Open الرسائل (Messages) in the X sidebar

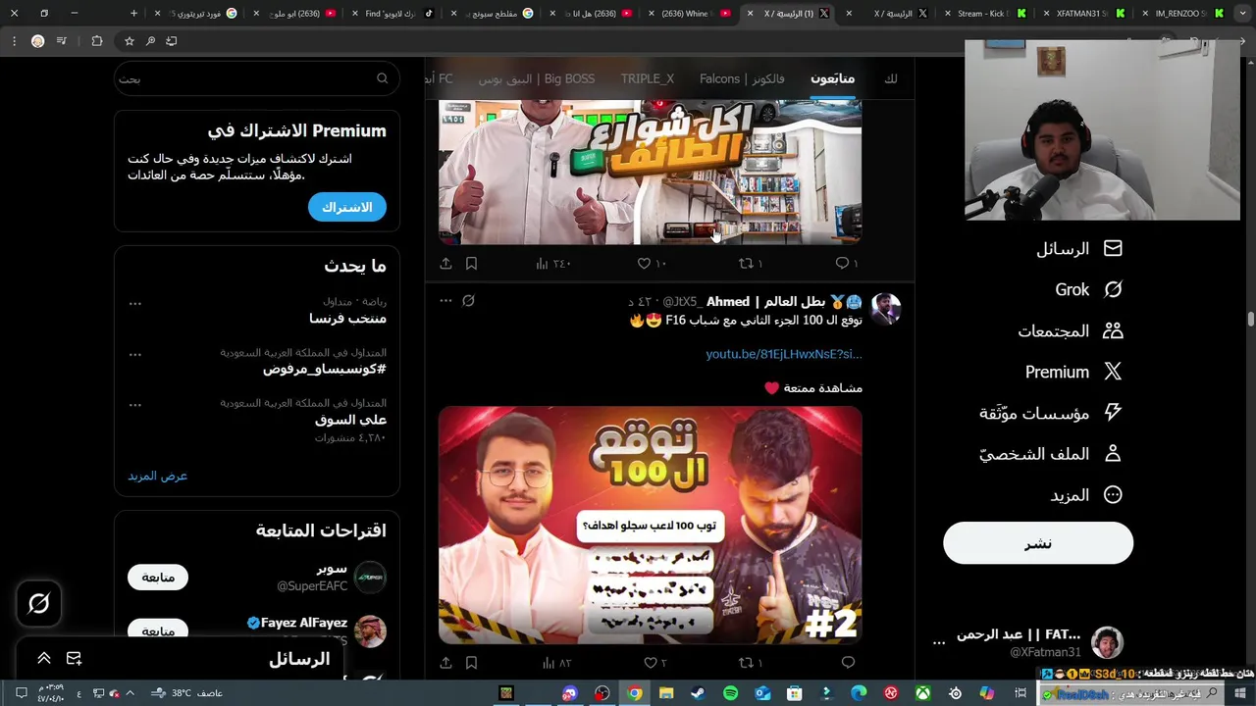pos(1078,249)
